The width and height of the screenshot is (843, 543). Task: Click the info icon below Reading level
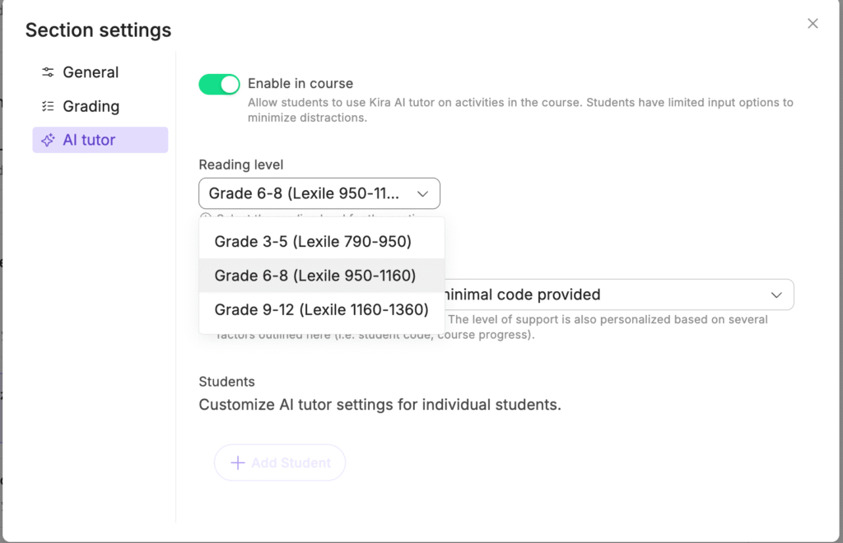click(206, 218)
